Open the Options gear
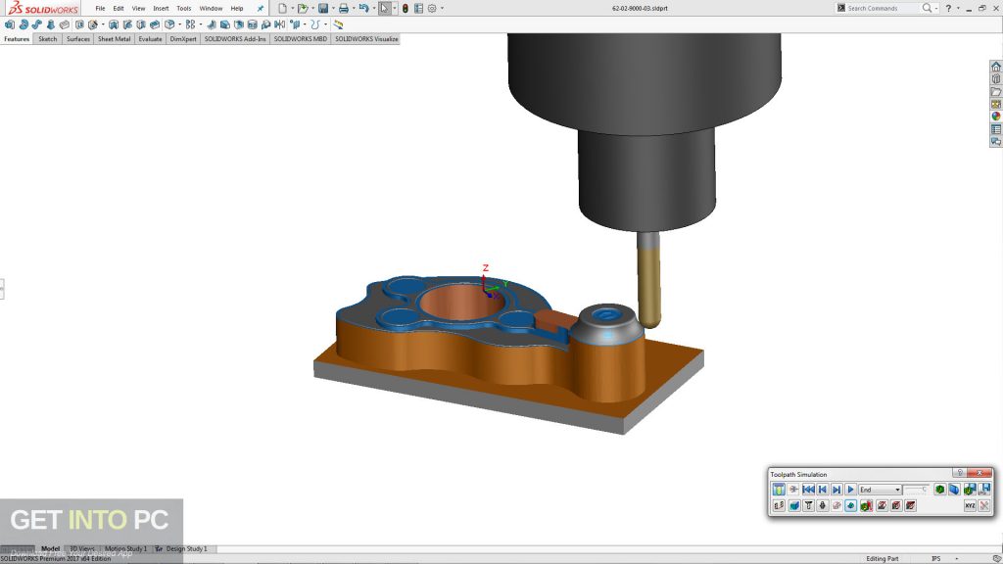1003x564 pixels. [x=432, y=8]
